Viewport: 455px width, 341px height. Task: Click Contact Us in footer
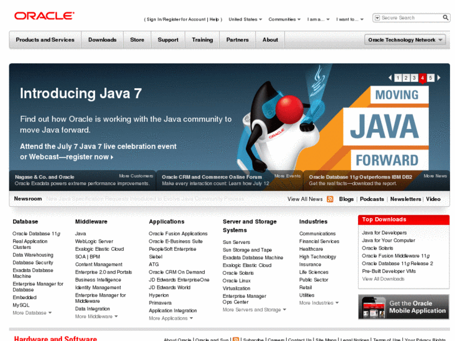pos(300,339)
